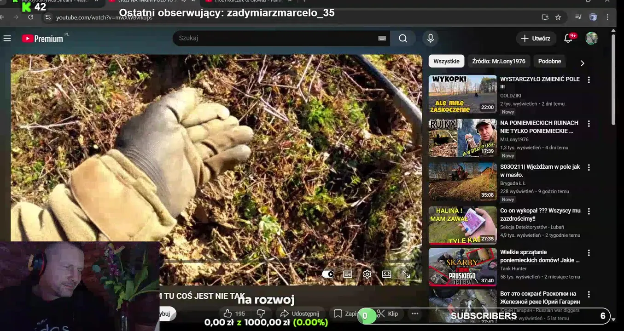The image size is (624, 331).
Task: Open the YouTube hamburger guide menu
Action: pyautogui.click(x=7, y=39)
